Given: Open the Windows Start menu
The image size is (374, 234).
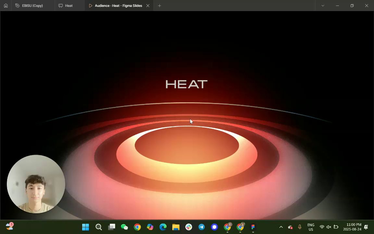Looking at the screenshot, I should (85, 227).
